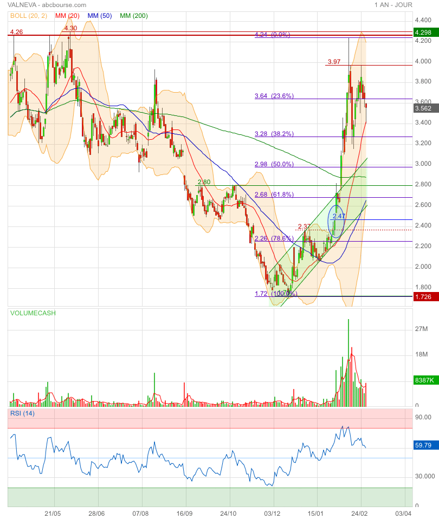This screenshot has height=519, width=439.
Task: Click the '1.72 (100.0%)' Fibonacci label
Action: coord(276,293)
